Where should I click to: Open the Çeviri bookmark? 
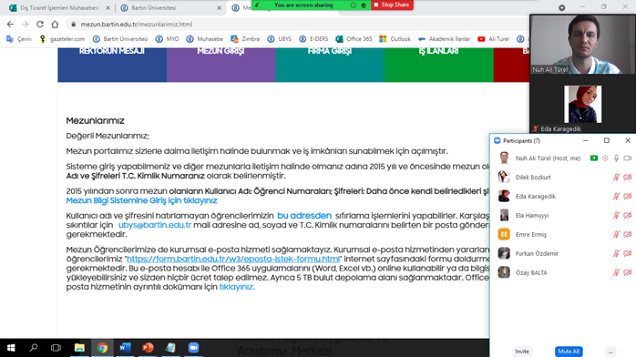coord(19,39)
